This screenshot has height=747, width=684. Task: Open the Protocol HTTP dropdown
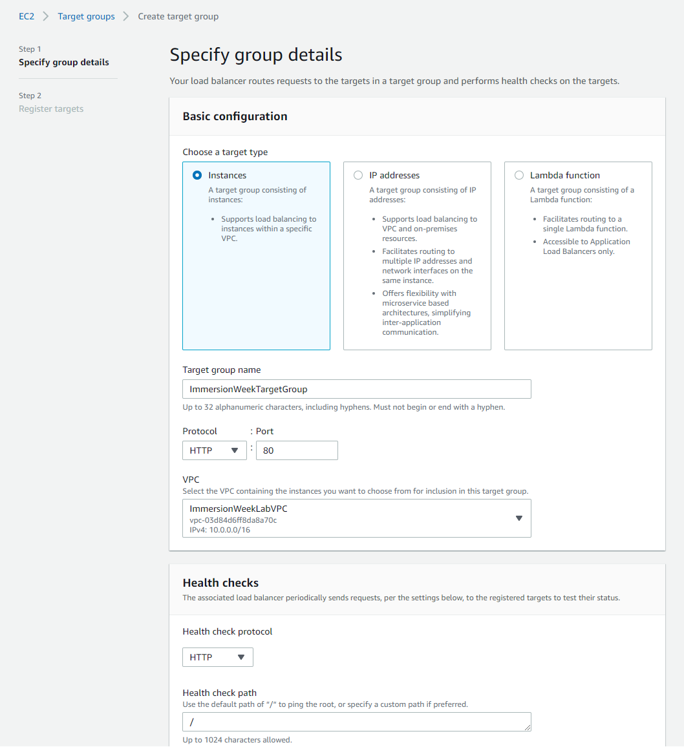click(215, 450)
